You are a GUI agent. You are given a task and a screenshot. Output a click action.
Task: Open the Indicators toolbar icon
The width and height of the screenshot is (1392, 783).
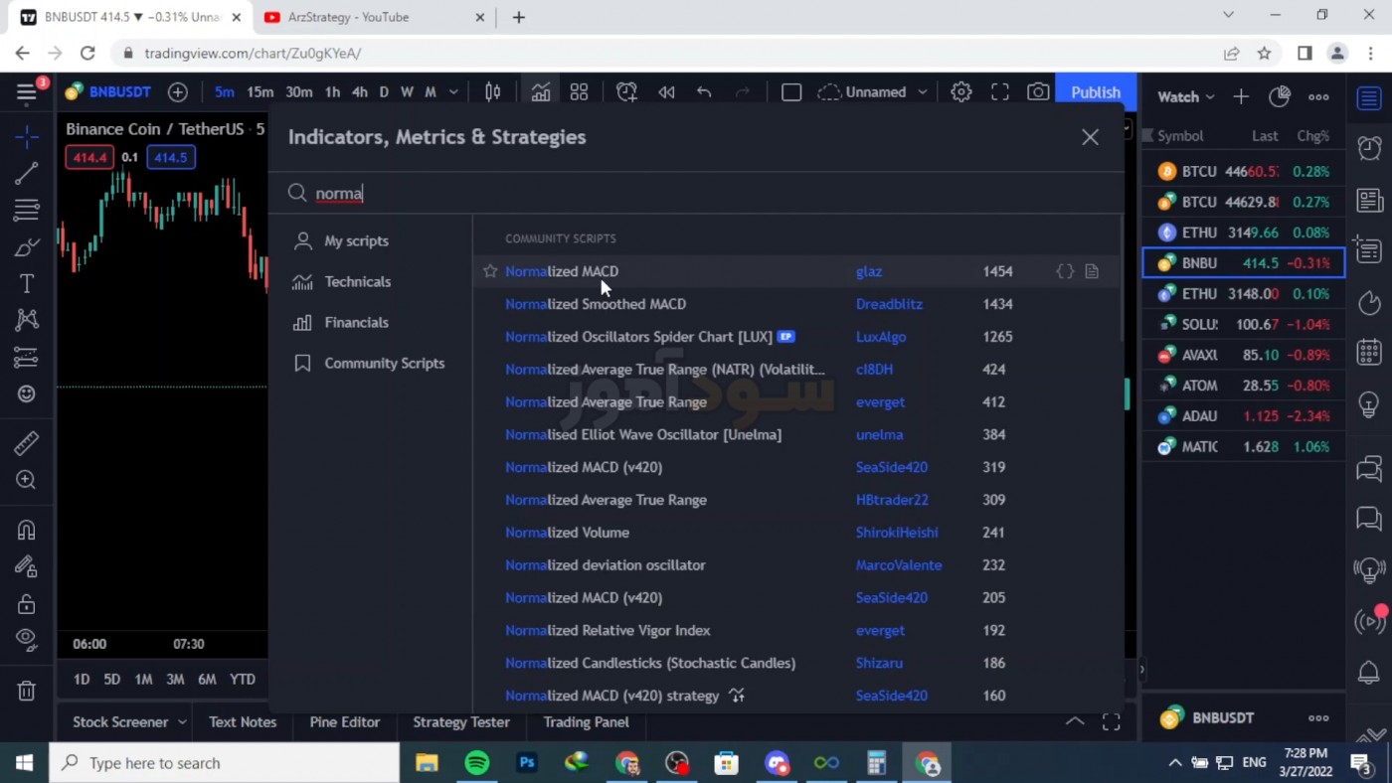pos(540,92)
